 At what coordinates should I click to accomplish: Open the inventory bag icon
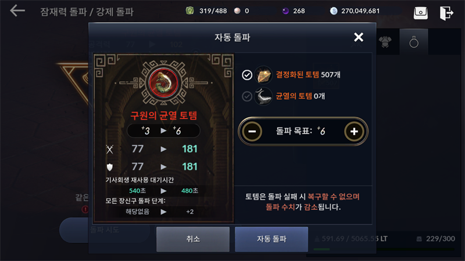(420, 13)
